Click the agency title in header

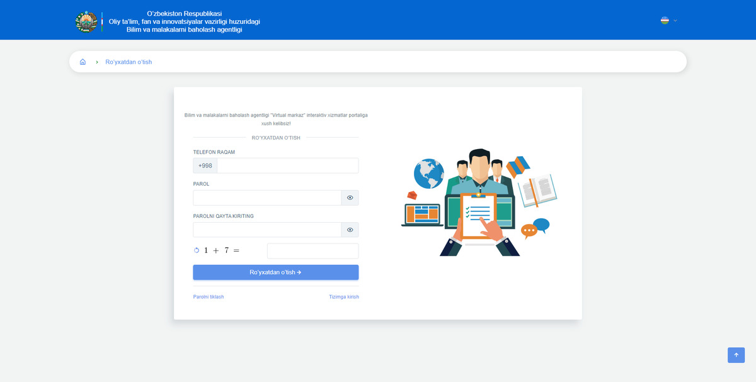point(184,21)
